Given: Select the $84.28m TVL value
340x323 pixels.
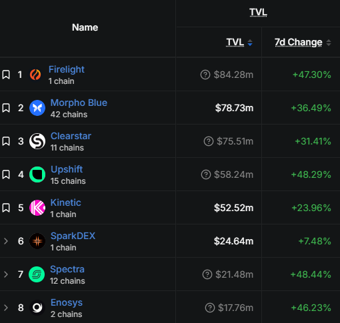Looking at the screenshot, I should point(233,75).
